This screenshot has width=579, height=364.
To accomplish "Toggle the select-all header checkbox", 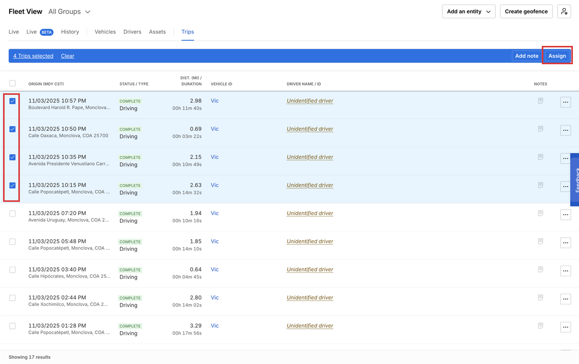I will coord(13,83).
